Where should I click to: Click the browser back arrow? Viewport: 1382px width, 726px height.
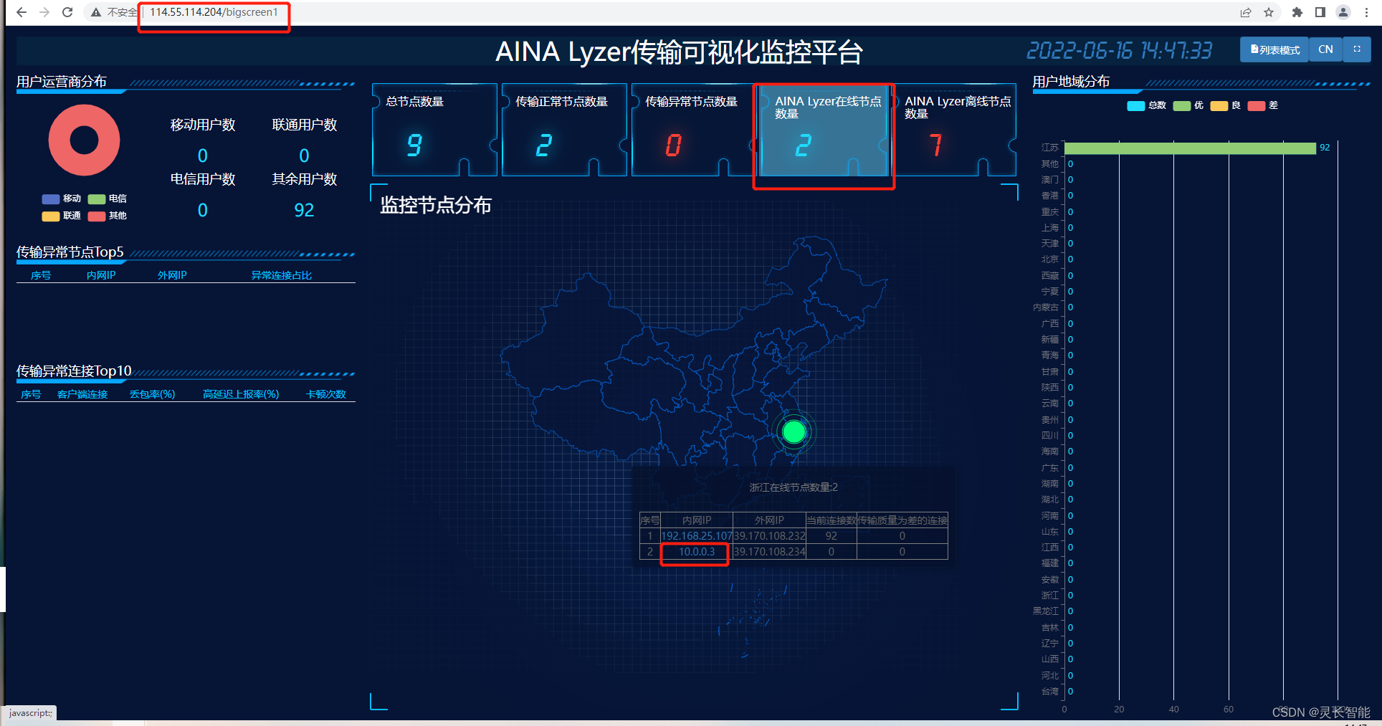coord(22,12)
